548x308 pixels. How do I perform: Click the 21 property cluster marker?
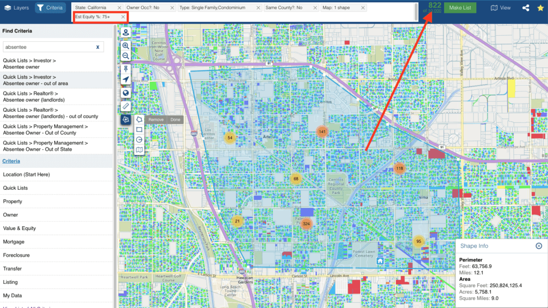[237, 221]
